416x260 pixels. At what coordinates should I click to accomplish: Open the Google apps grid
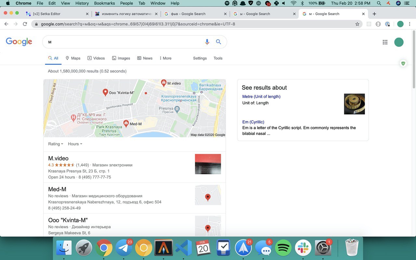[385, 42]
